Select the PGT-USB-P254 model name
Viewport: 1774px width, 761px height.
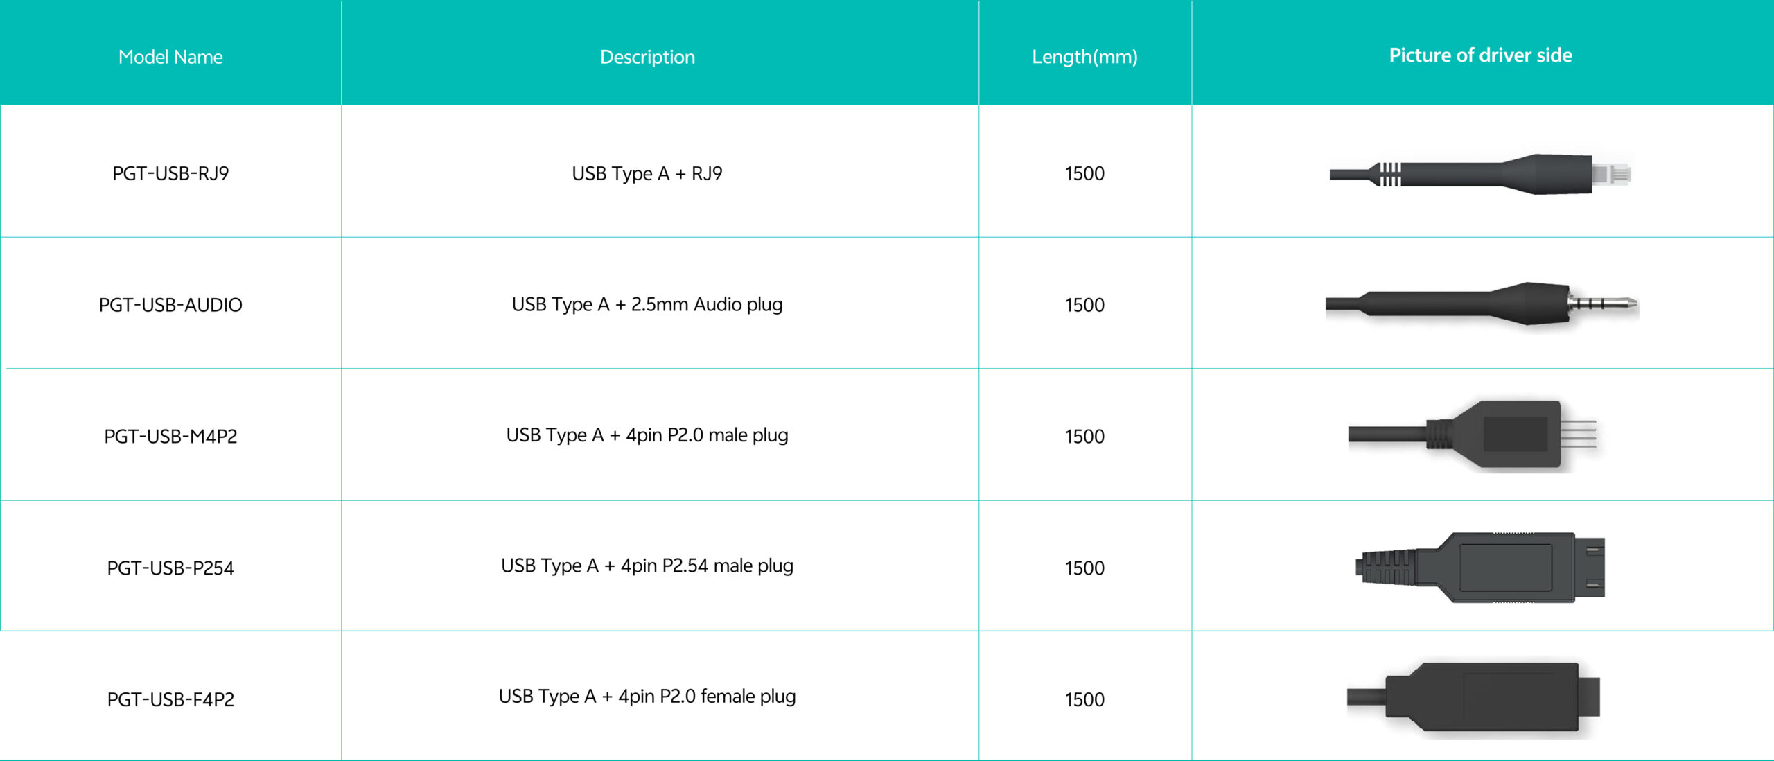click(x=170, y=568)
